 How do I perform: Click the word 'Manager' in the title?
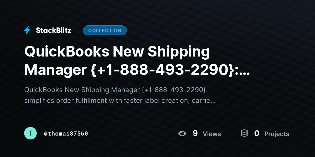(x=56, y=70)
